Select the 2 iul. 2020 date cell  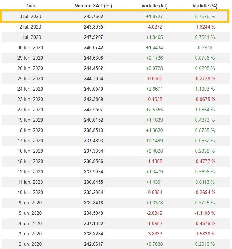(31, 27)
